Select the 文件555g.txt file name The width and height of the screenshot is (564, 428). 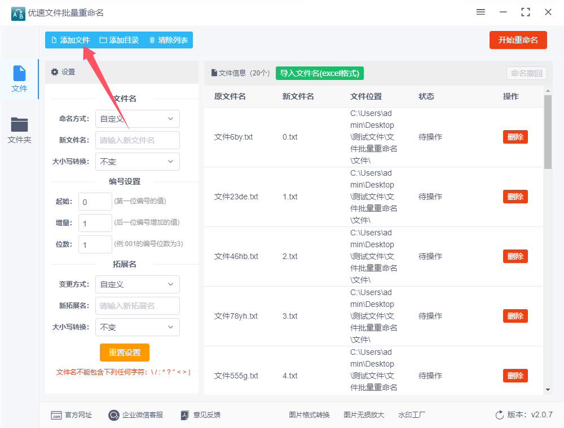[236, 376]
